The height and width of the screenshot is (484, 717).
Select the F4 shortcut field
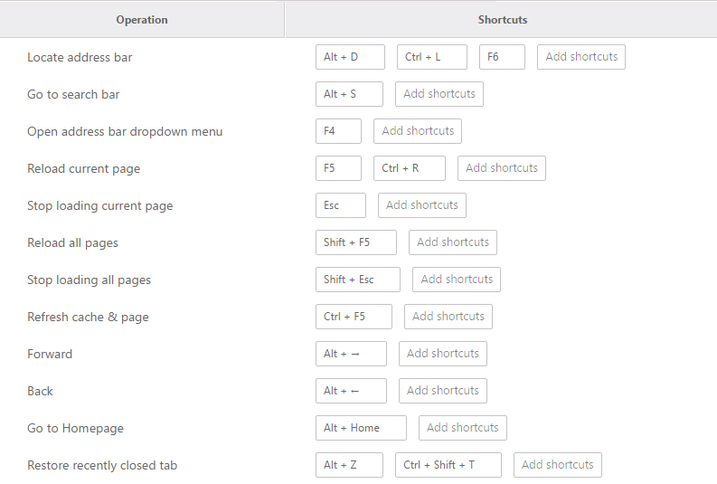tap(338, 131)
